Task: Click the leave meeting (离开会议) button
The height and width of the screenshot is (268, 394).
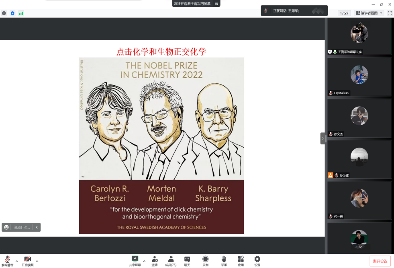Action: pyautogui.click(x=380, y=261)
